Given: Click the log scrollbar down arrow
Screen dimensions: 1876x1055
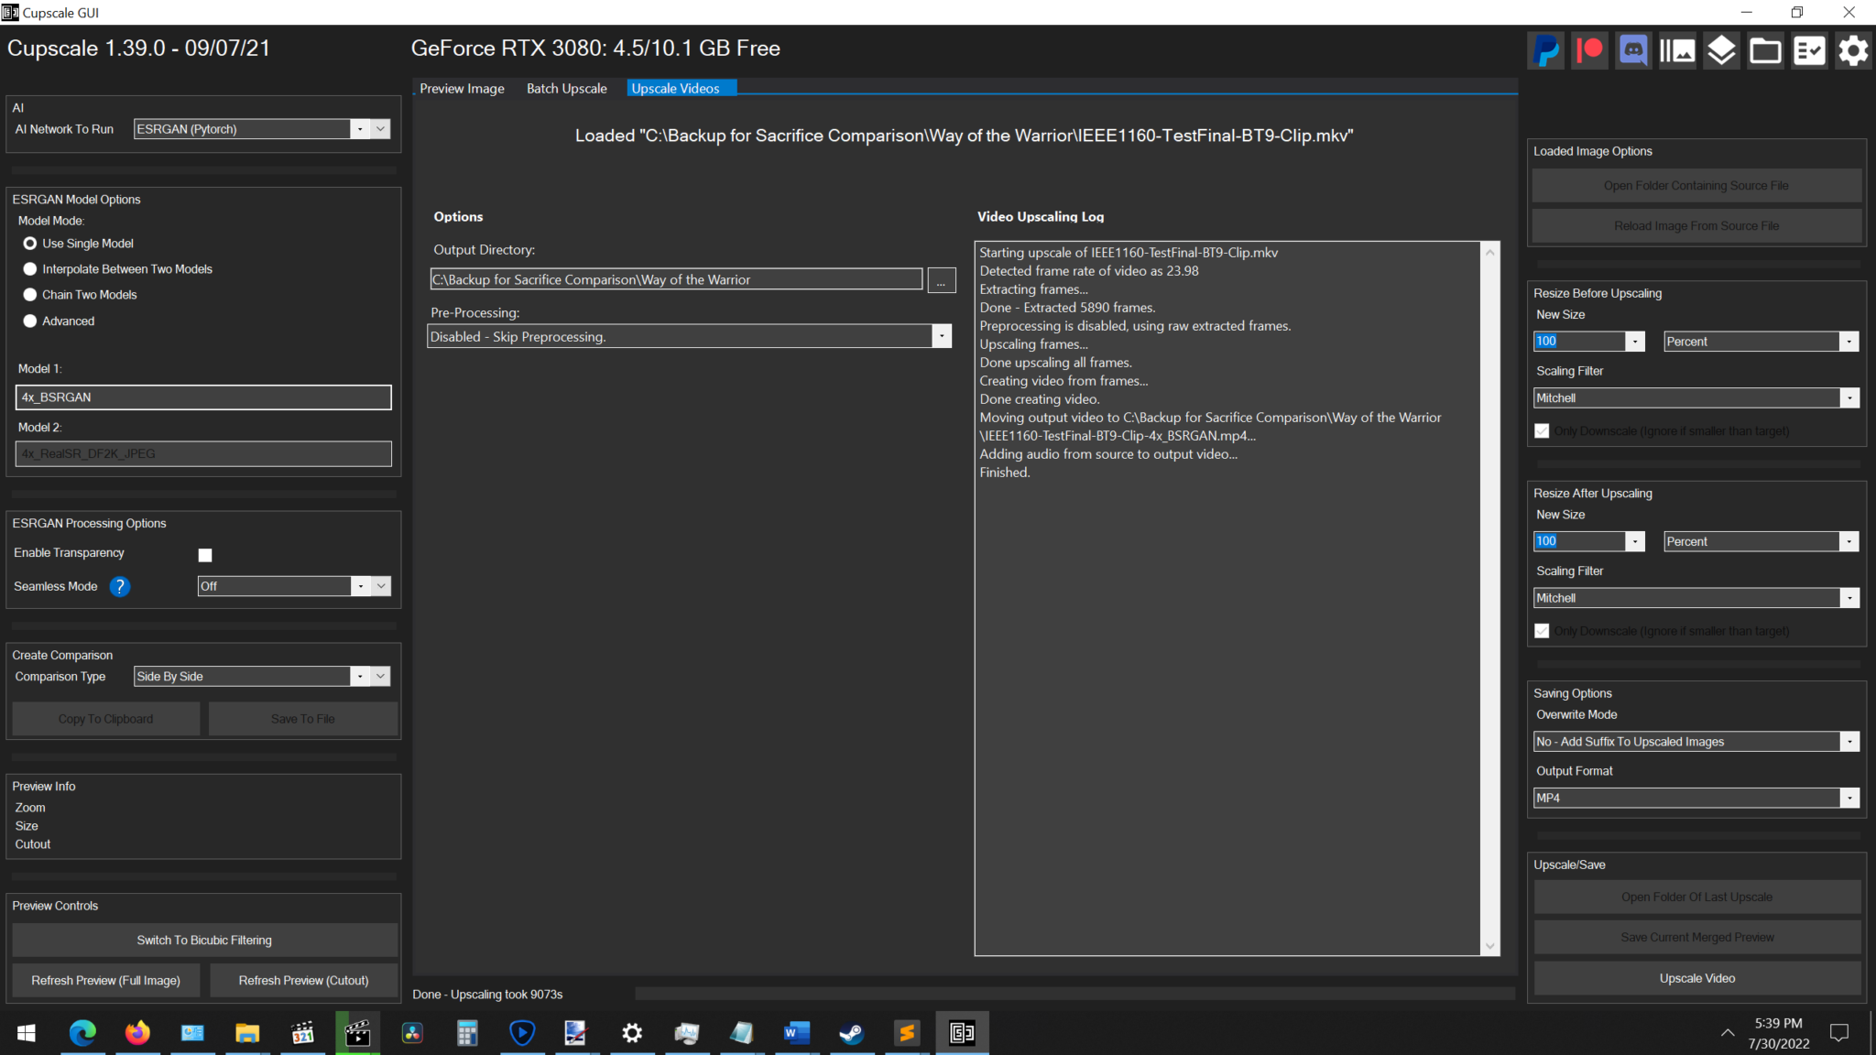Looking at the screenshot, I should coord(1490,946).
